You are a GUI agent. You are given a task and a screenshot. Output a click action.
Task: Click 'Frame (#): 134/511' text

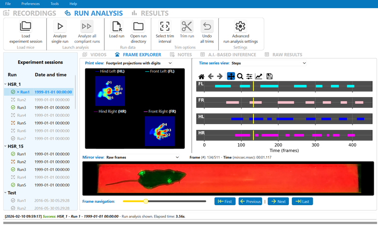coord(205,157)
